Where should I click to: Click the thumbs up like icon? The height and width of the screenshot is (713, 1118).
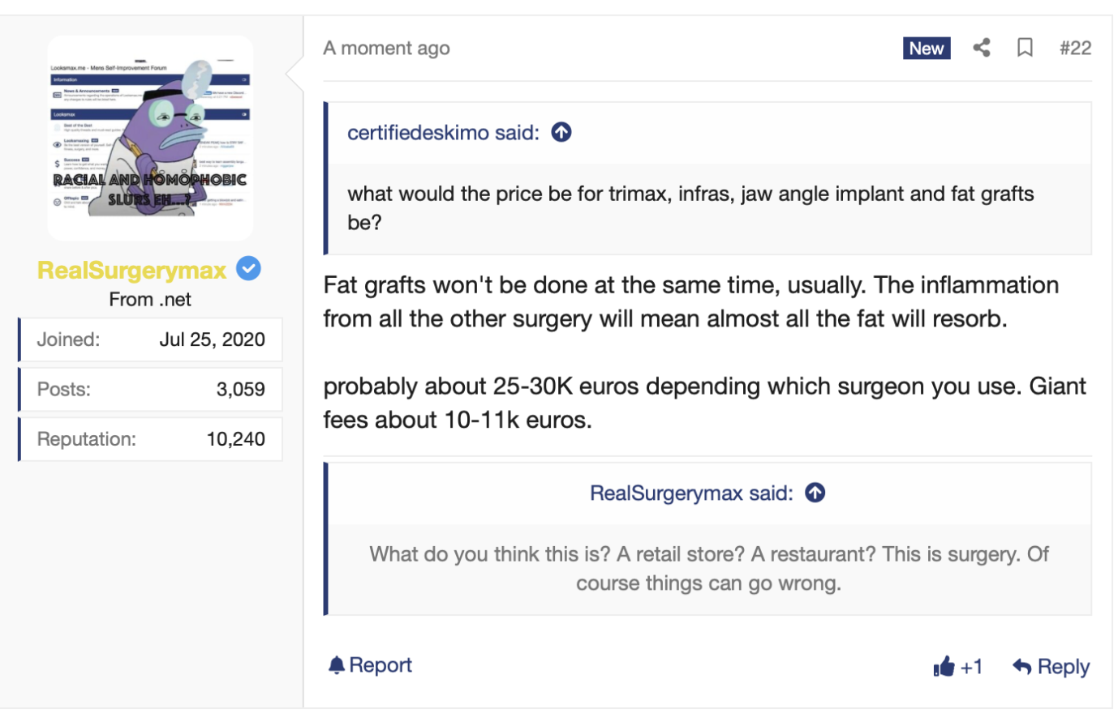(x=944, y=666)
